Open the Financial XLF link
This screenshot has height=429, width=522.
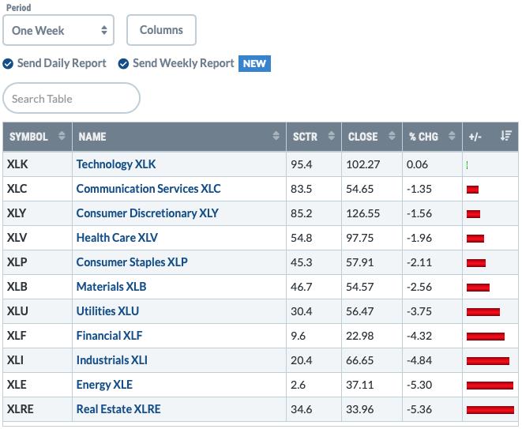tap(109, 336)
